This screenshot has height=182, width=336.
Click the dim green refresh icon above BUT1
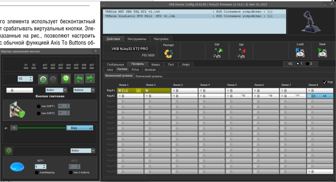[x=9, y=151]
